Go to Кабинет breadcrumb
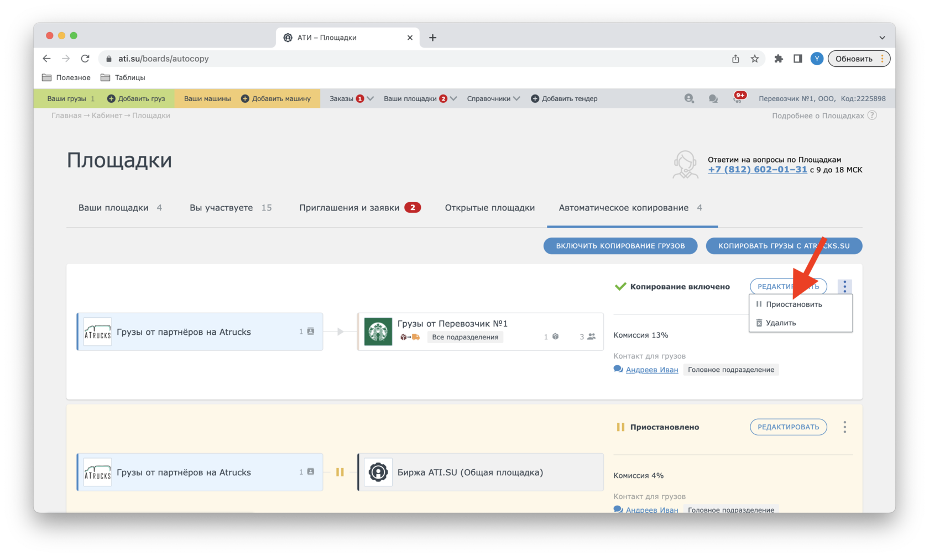 point(107,115)
